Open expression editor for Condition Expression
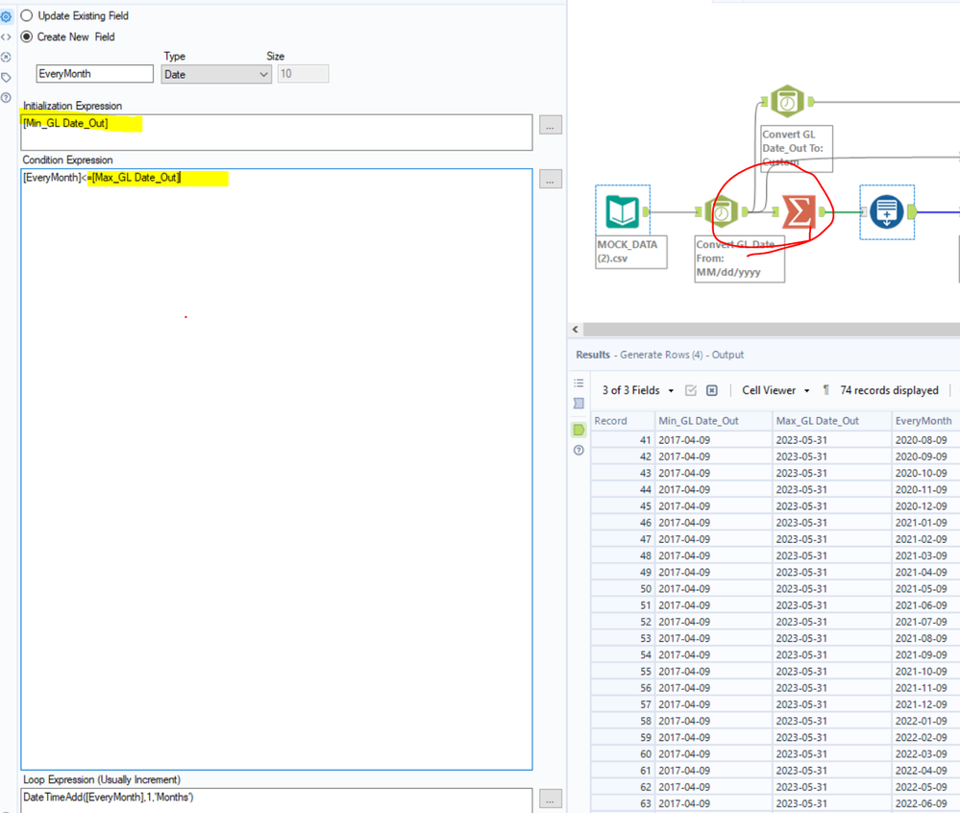 pyautogui.click(x=551, y=180)
